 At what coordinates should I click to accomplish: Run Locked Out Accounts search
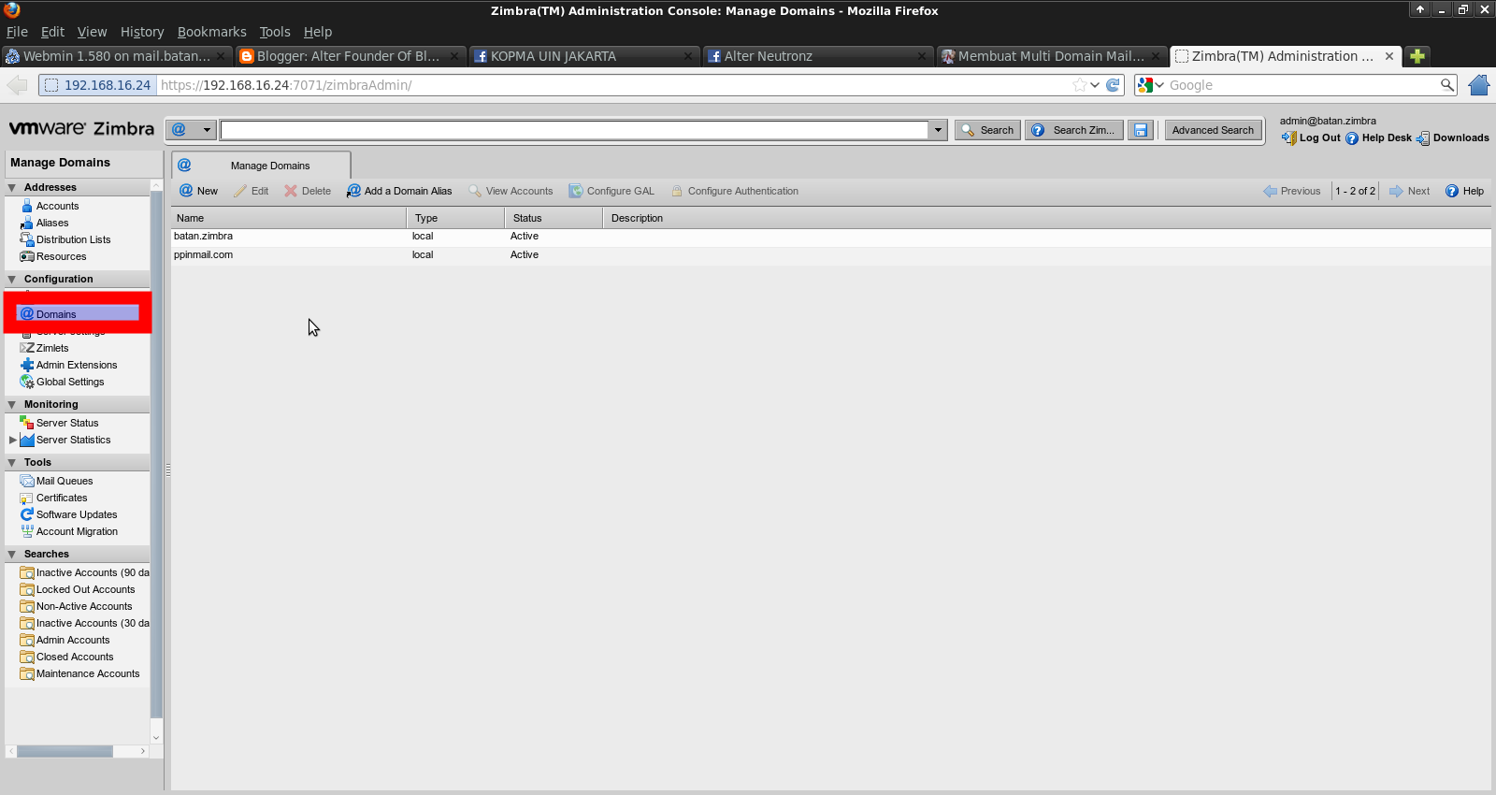click(85, 589)
